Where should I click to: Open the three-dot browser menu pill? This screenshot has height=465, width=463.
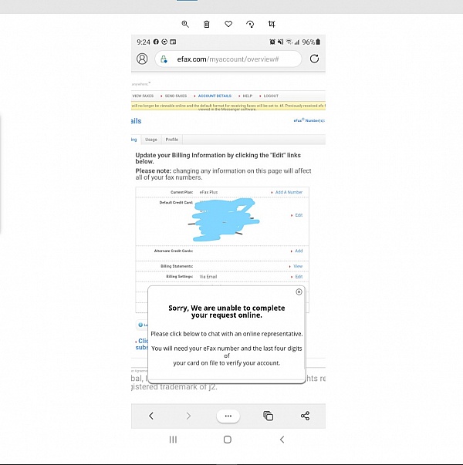coord(228,416)
